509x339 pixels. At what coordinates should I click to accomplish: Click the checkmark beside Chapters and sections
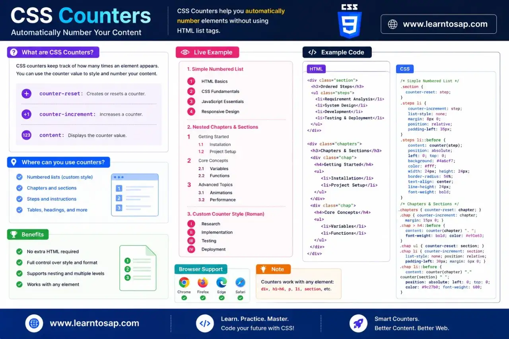coord(19,188)
